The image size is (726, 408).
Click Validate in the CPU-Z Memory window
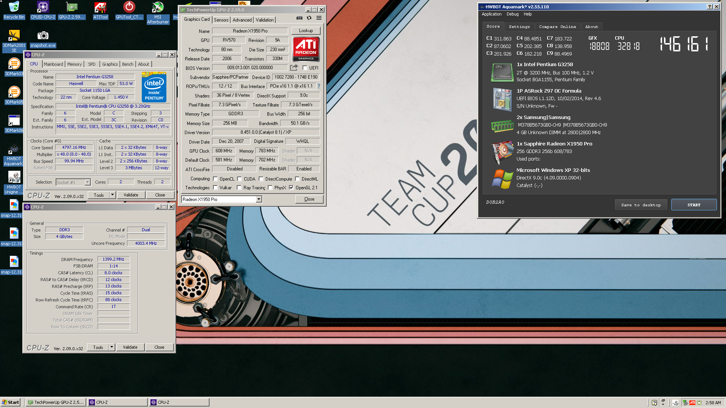pos(130,347)
